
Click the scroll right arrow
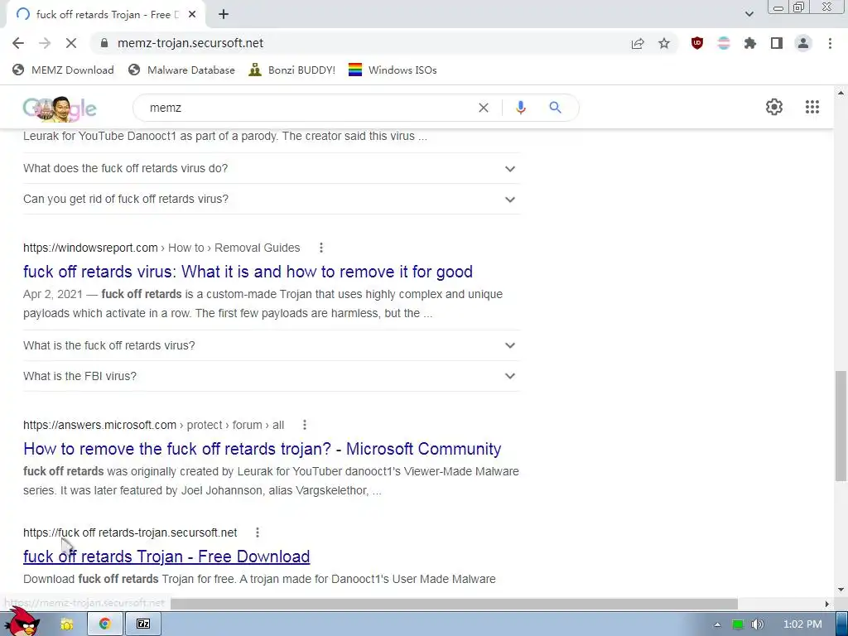826,604
